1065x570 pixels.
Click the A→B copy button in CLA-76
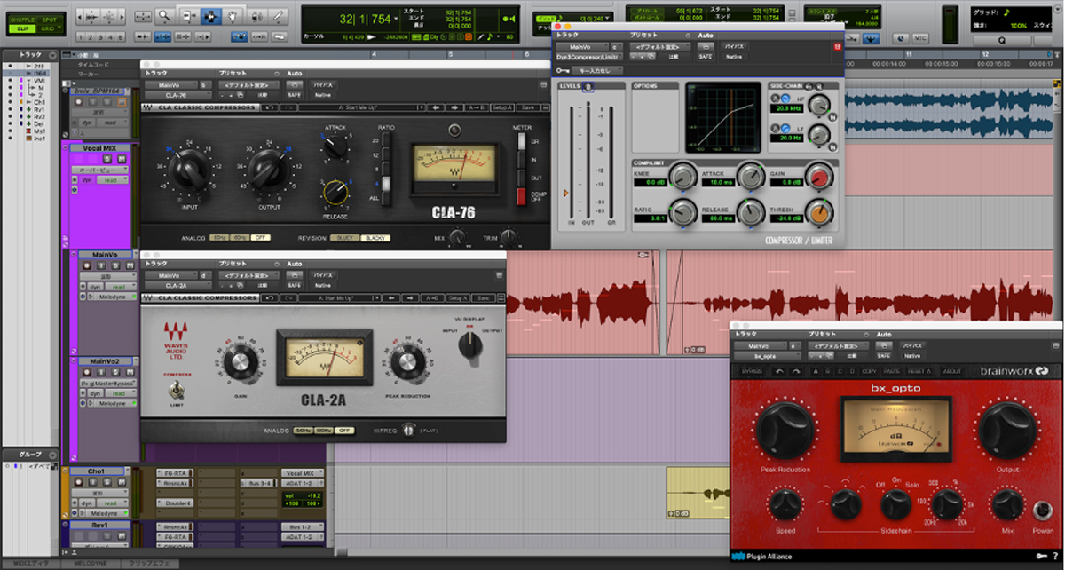[x=477, y=107]
